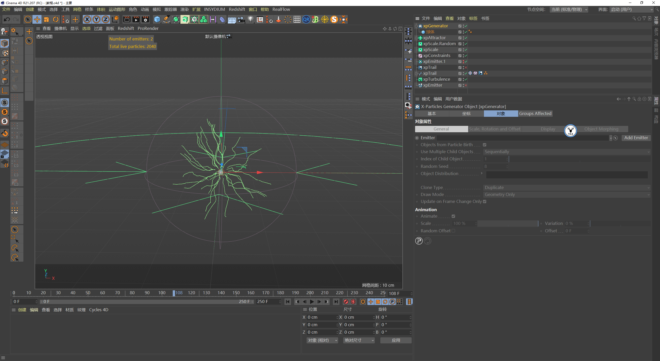Screen dimensions: 660x361
Task: Open the camera objects icon
Action: (241, 19)
